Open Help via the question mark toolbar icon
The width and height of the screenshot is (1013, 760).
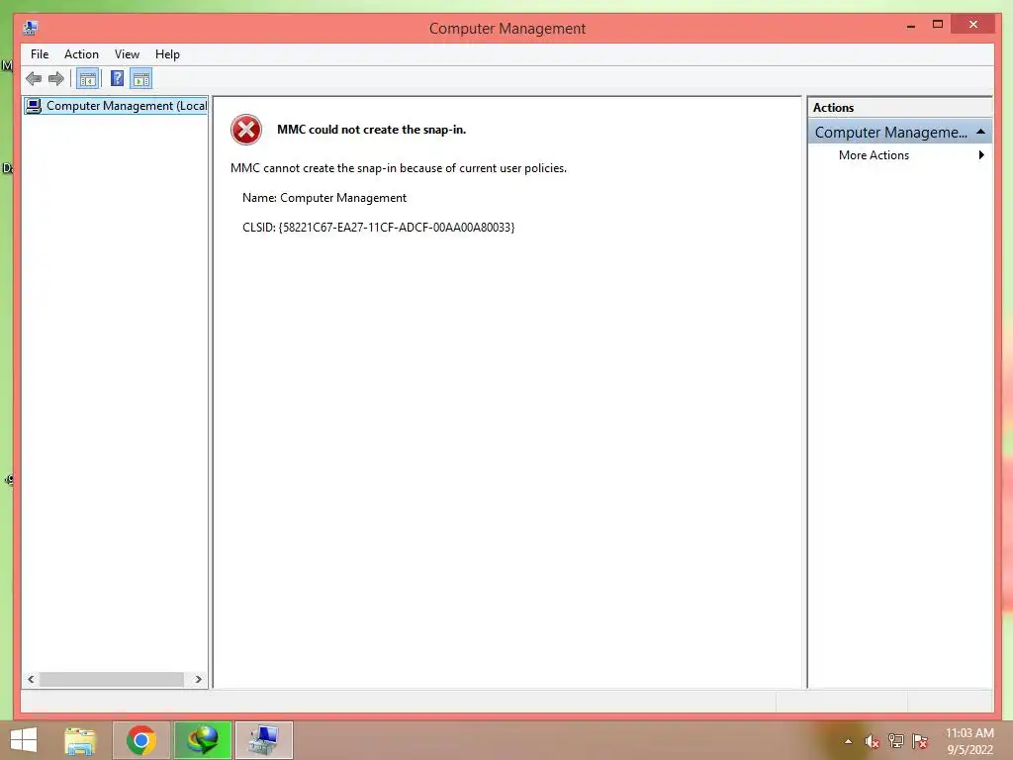117,79
